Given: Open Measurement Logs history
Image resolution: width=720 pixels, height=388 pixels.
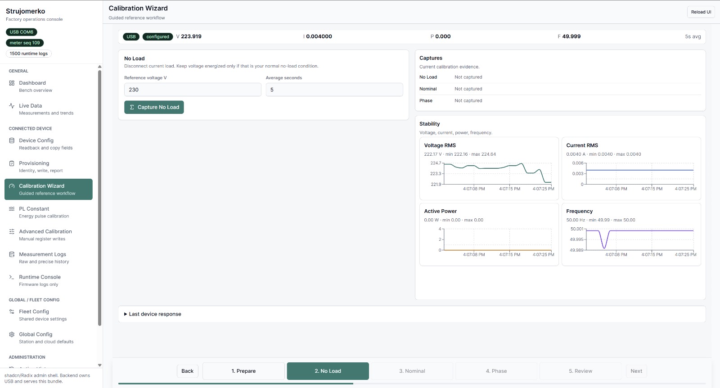Looking at the screenshot, I should click(49, 258).
